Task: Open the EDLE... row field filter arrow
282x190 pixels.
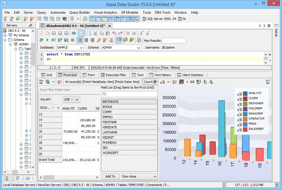Action: (58, 108)
